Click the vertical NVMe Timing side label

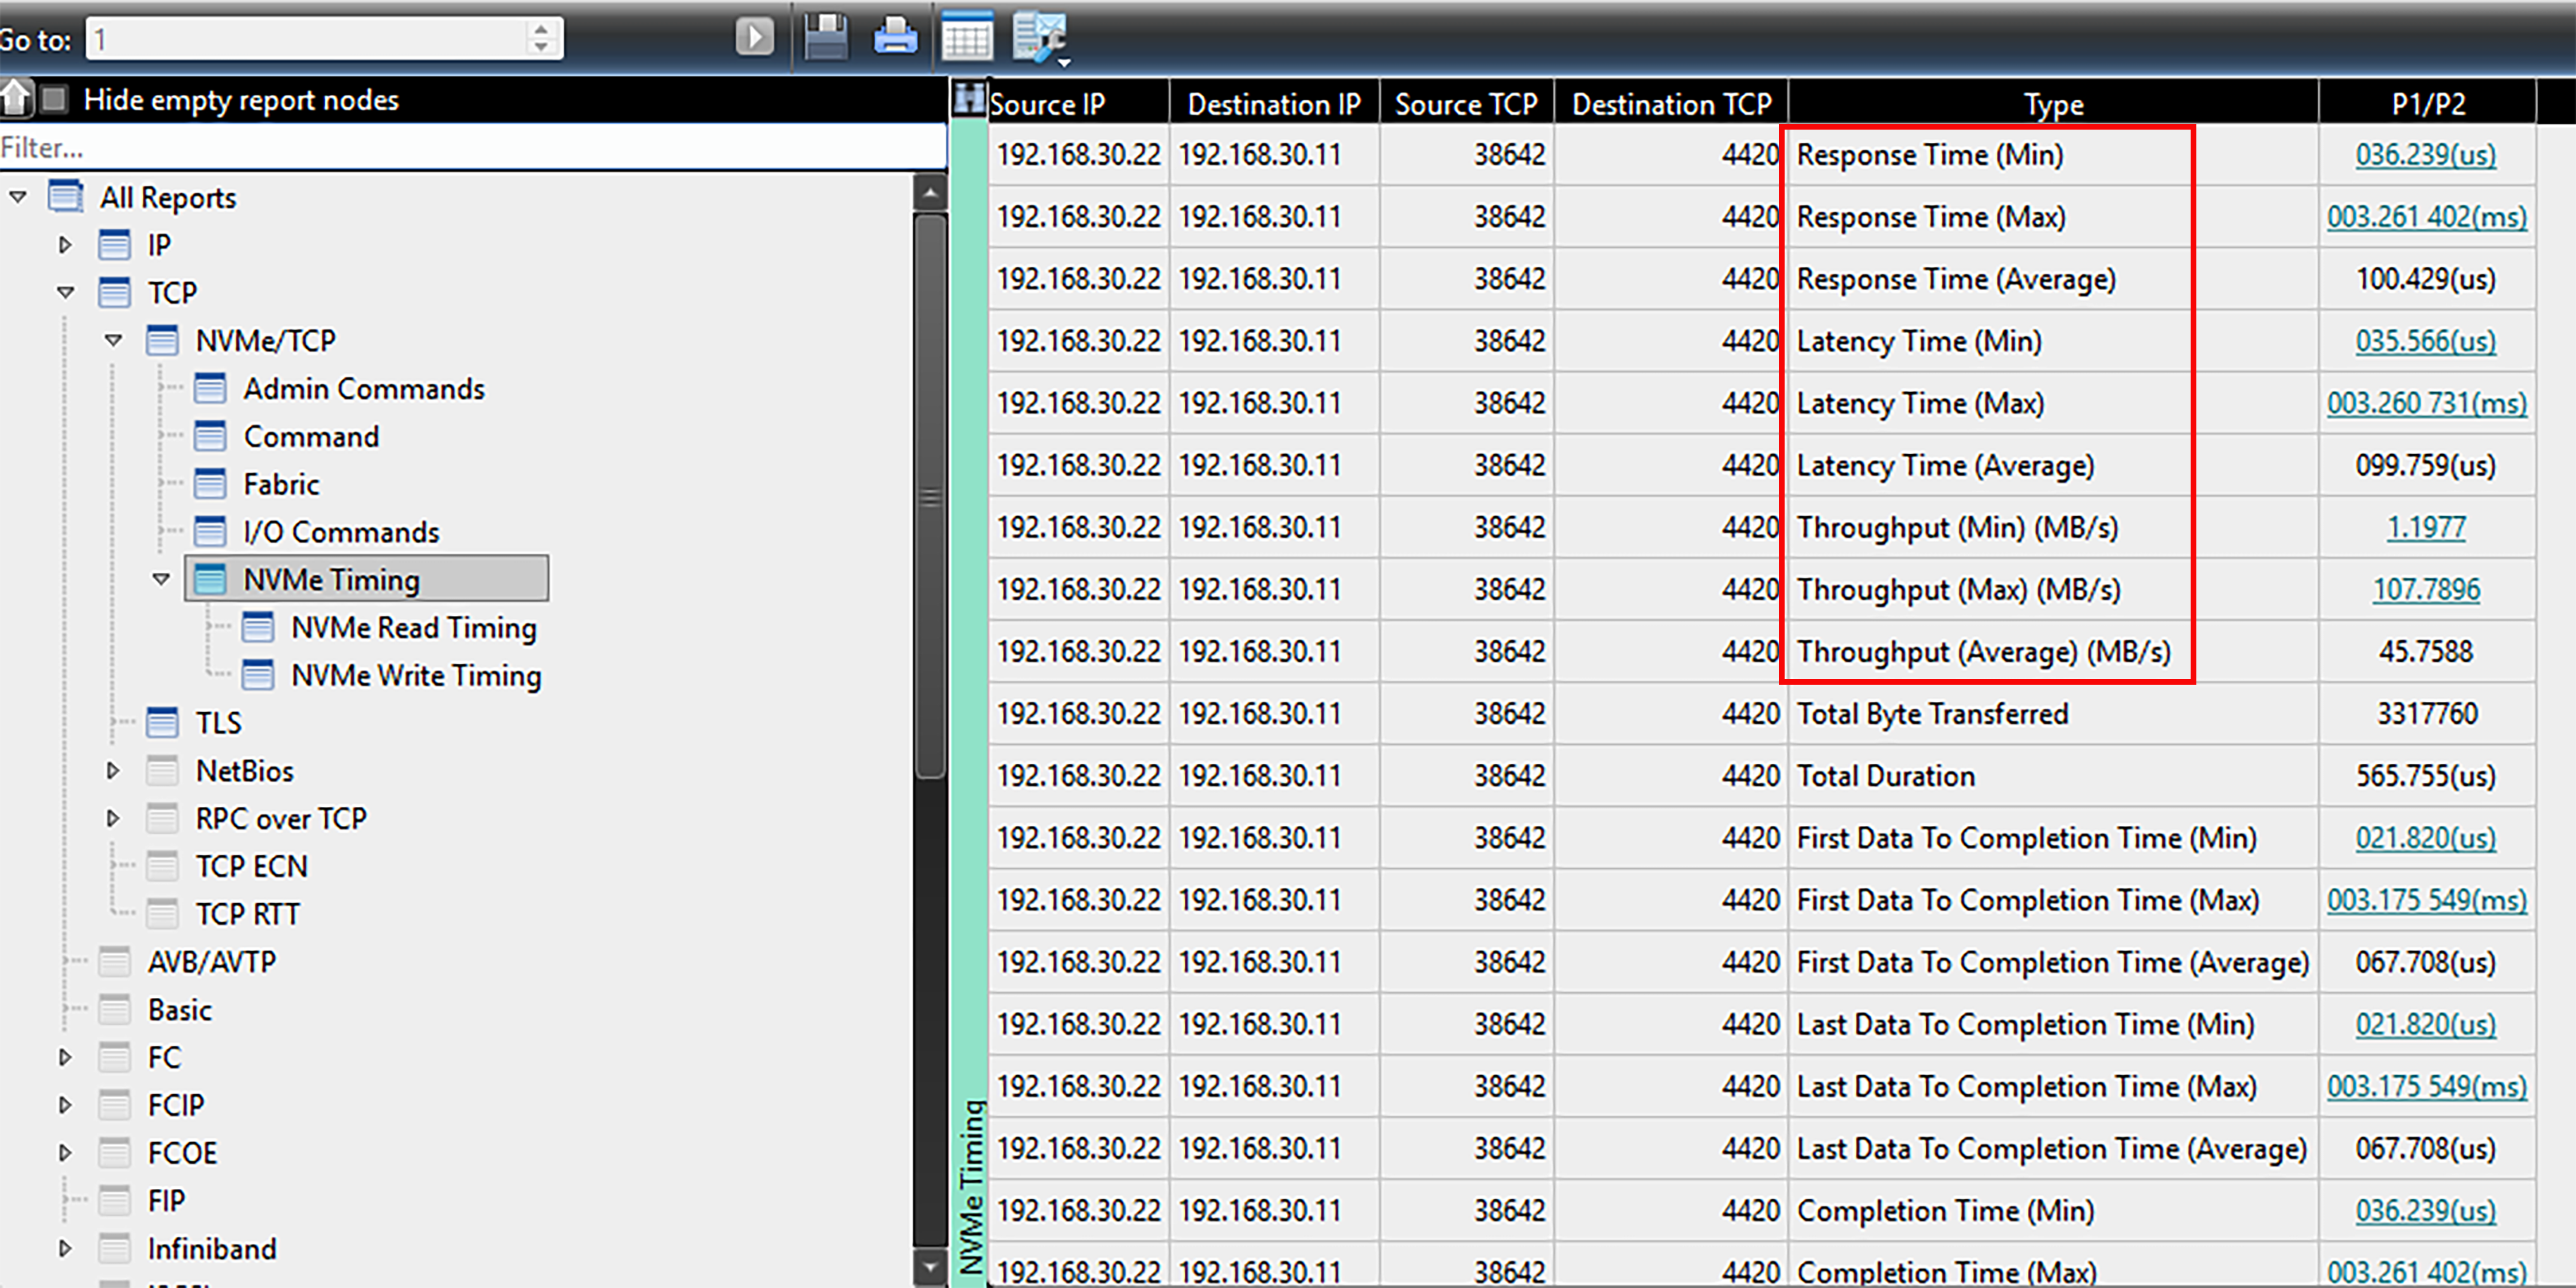pyautogui.click(x=971, y=1187)
